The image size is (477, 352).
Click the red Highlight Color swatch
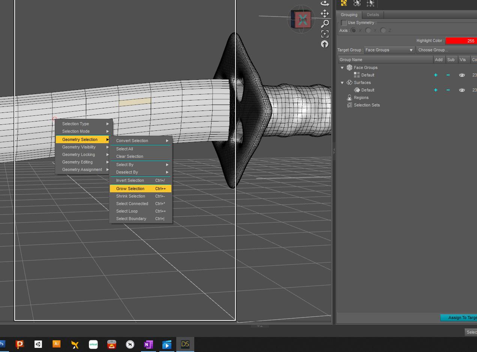click(461, 40)
